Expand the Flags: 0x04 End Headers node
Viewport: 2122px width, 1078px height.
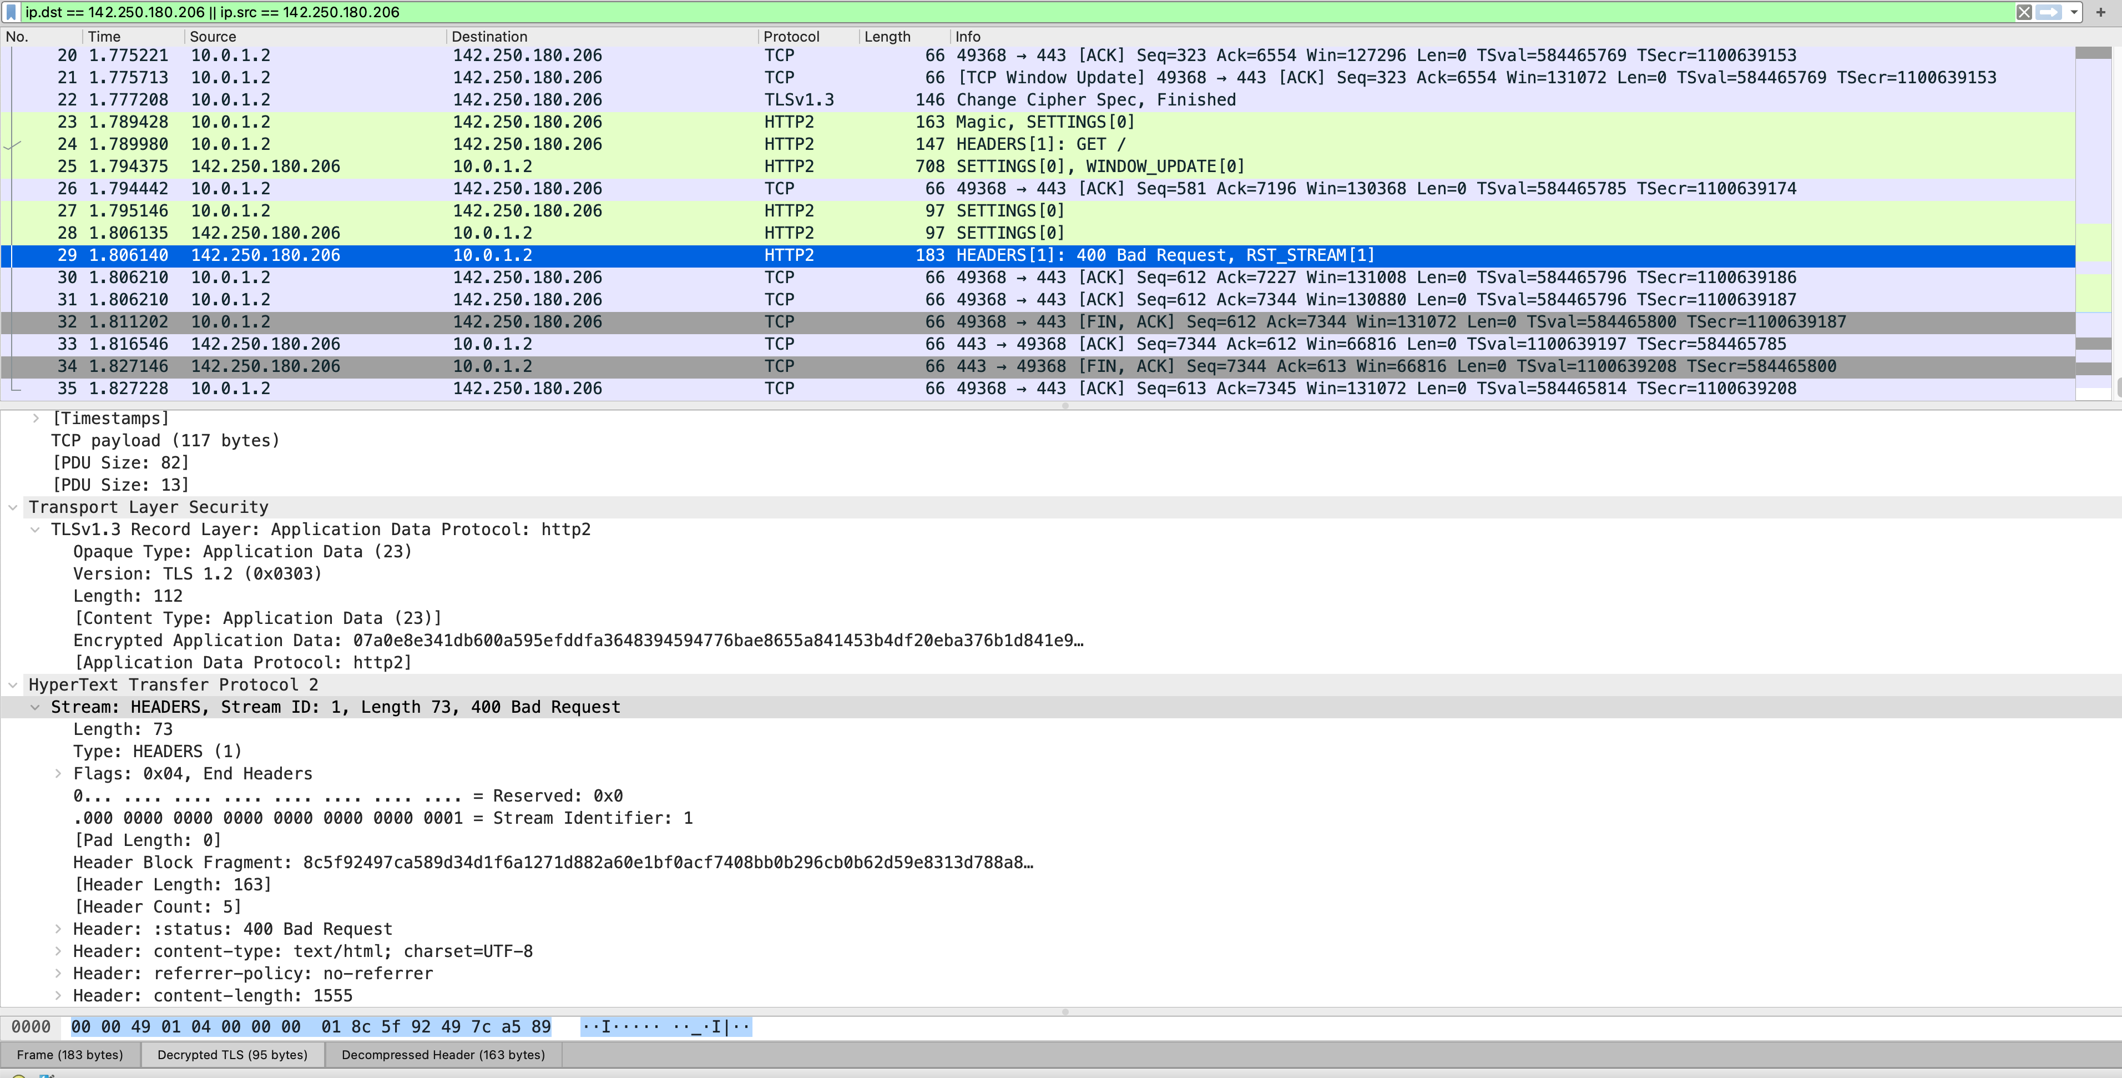[x=58, y=774]
